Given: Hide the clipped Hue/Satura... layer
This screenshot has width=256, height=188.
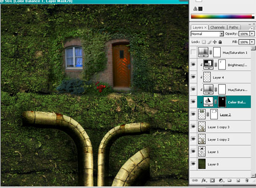Looking at the screenshot, I should (193, 89).
